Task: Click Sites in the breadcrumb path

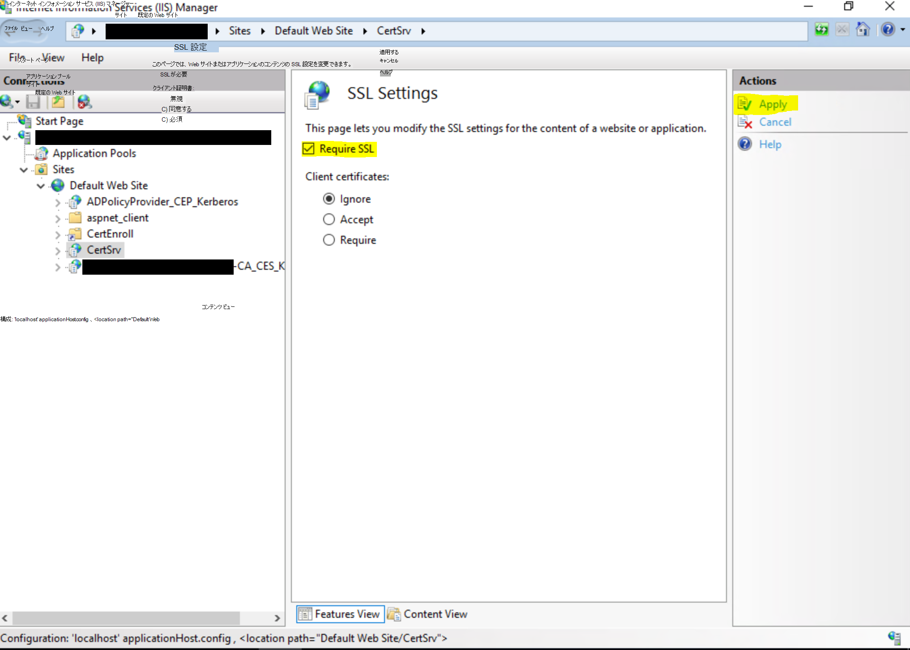Action: point(239,30)
